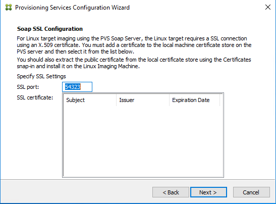The height and width of the screenshot is (204, 276).
Task: Sort certificates by Subject column header
Action: [x=90, y=100]
